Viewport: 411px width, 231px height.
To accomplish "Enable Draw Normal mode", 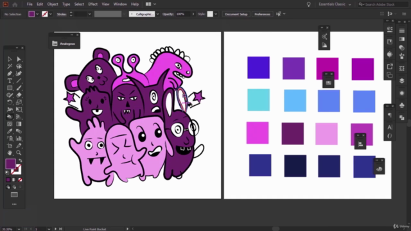I will (8, 187).
